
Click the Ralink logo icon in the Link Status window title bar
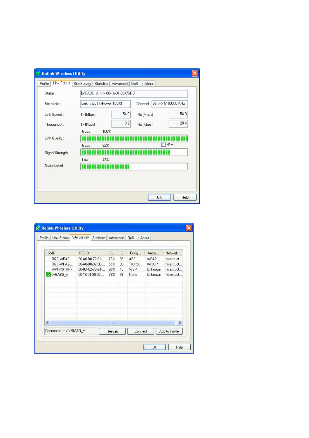(x=38, y=73)
